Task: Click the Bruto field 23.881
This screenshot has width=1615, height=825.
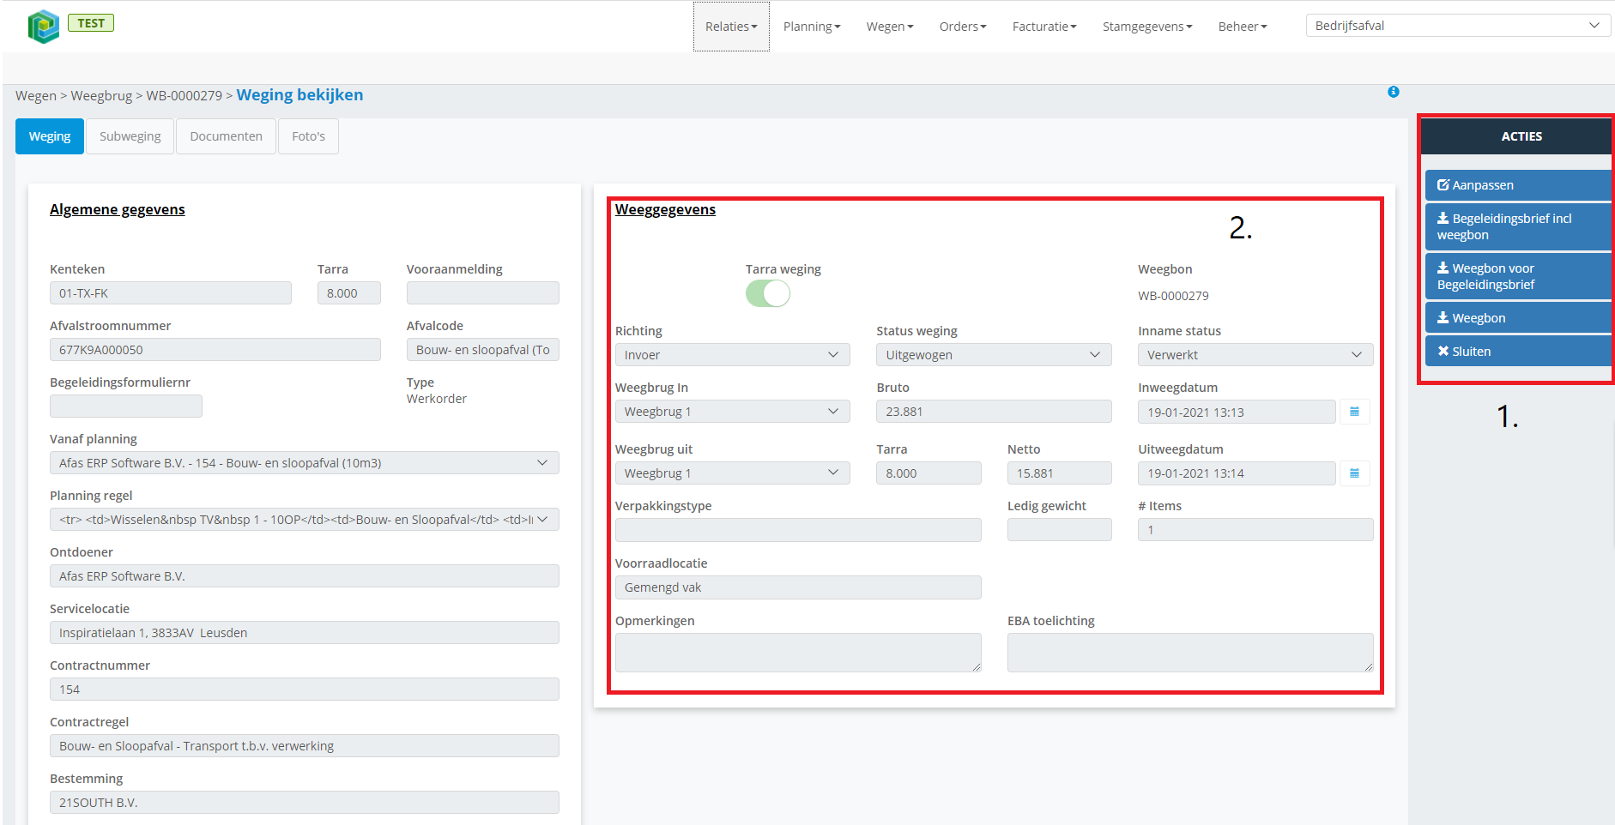Action: 994,412
